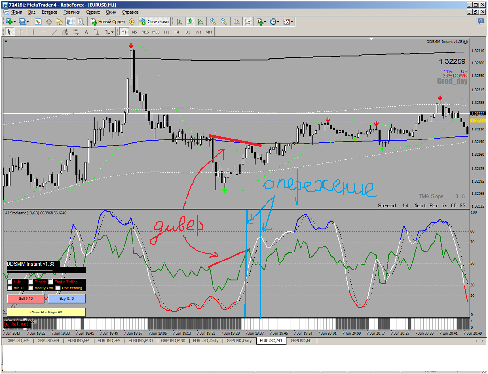This screenshot has width=488, height=374.
Task: Toggle the Data Window crosshair-target icon
Action: (x=49, y=21)
